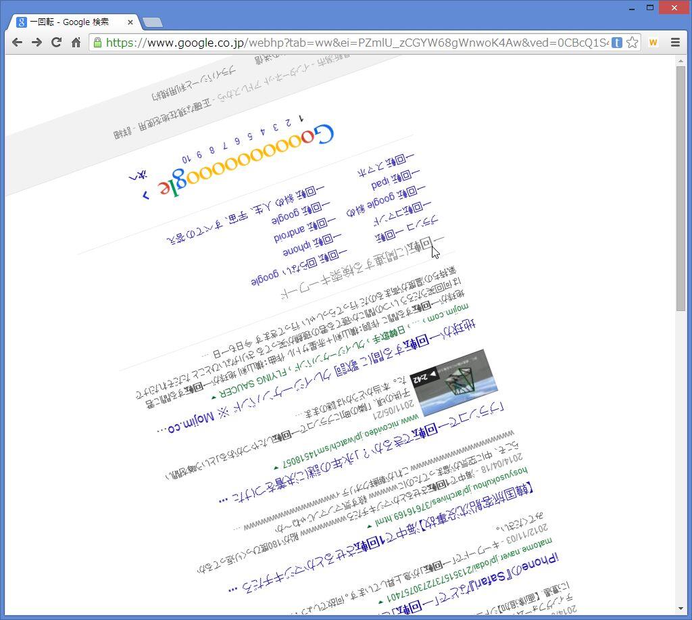692x620 pixels.
Task: Go to results page 5
Action: (250, 136)
